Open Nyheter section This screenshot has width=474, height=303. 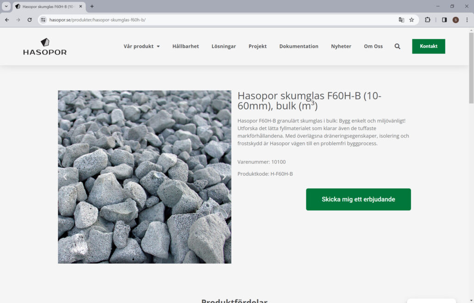[341, 46]
